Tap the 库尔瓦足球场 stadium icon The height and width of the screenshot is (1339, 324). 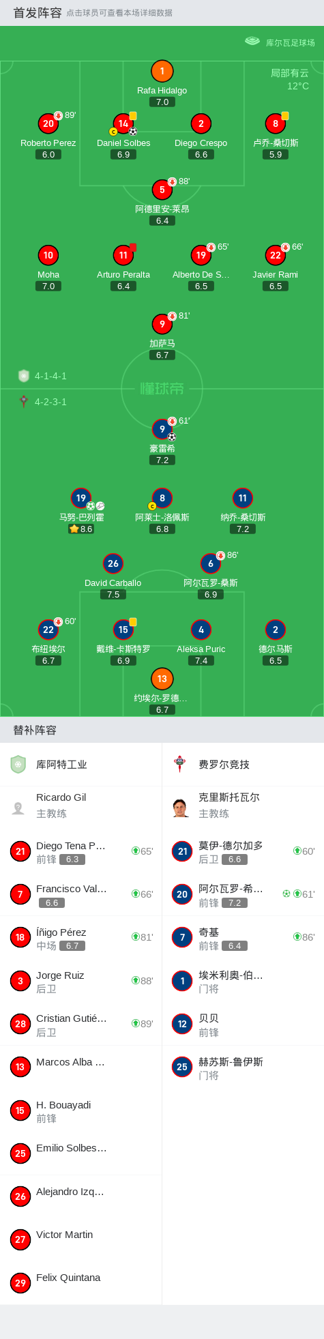click(252, 42)
